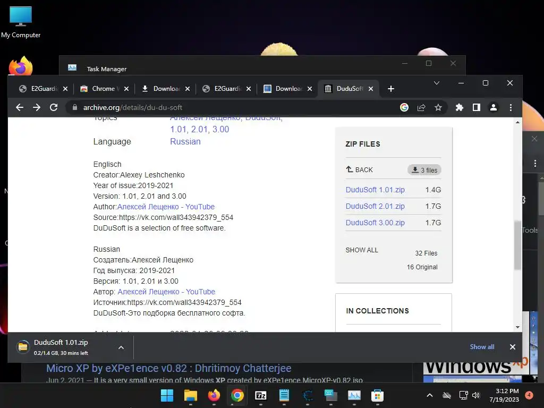The height and width of the screenshot is (408, 544).
Task: Show hidden system tray icons
Action: point(429,395)
